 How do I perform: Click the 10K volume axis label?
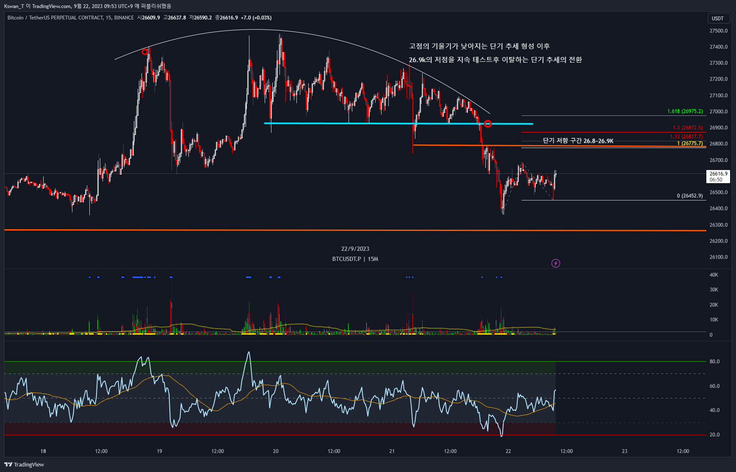714,320
